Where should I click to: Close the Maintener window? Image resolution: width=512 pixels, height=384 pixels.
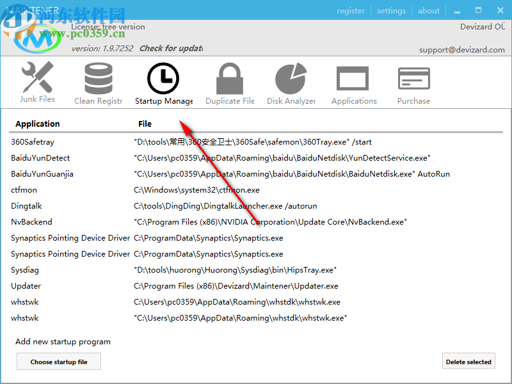coord(500,10)
